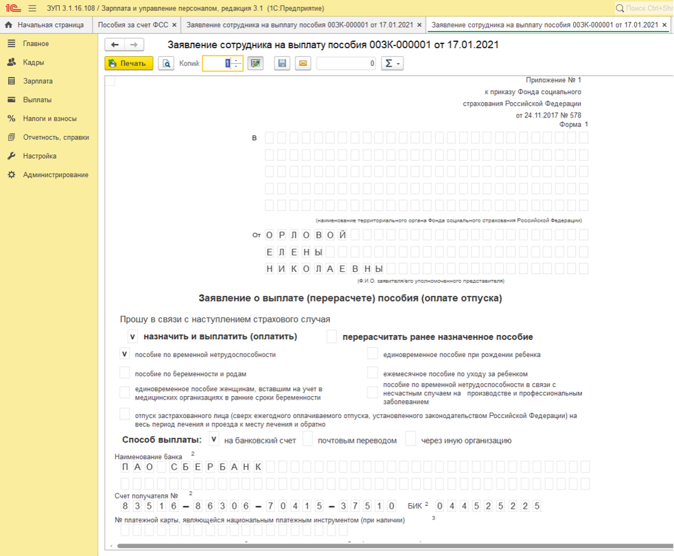The image size is (674, 556).
Task: Check the 'несчастным случаем на производстве' box
Action: (373, 392)
